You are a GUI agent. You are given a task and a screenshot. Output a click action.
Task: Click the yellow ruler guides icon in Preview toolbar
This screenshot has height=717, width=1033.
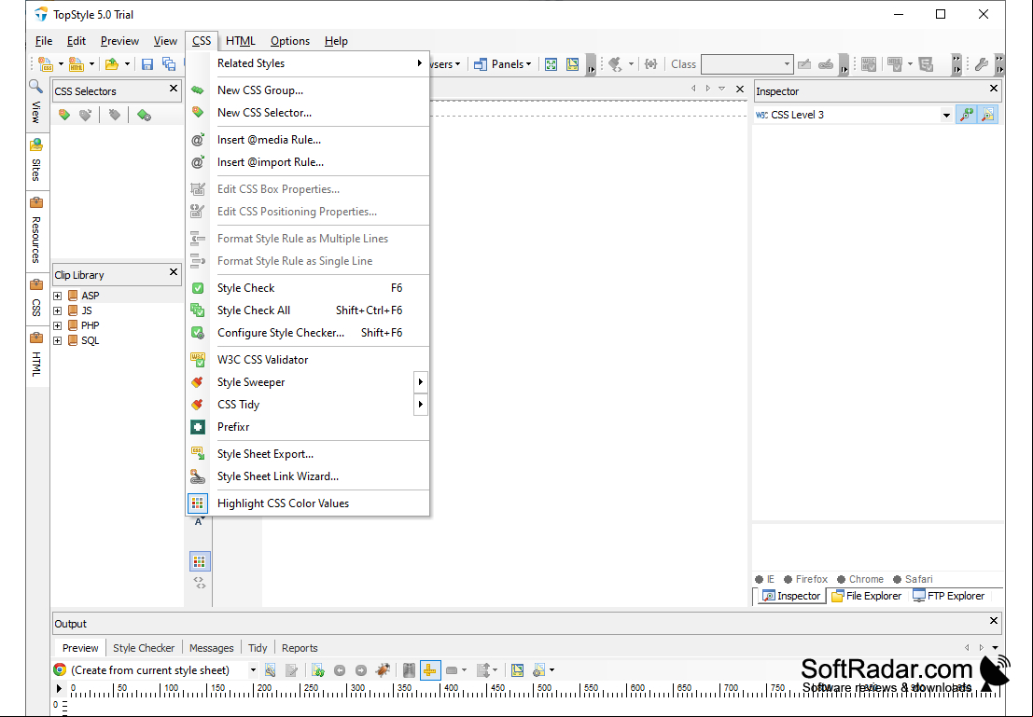(x=429, y=670)
